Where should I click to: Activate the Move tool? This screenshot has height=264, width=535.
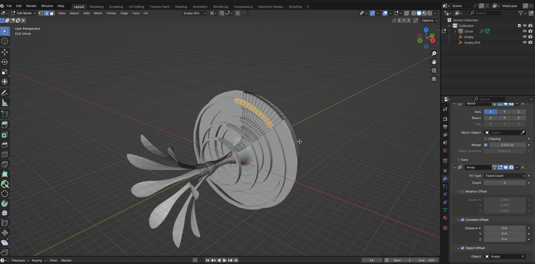pos(5,52)
